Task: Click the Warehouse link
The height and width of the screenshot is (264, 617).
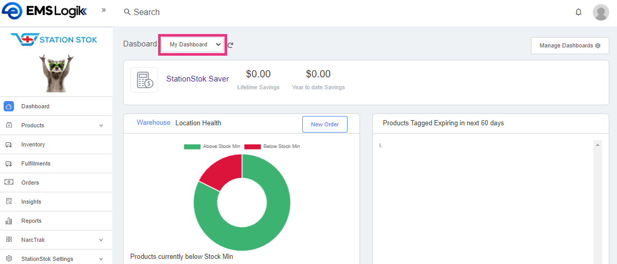Action: coord(153,123)
